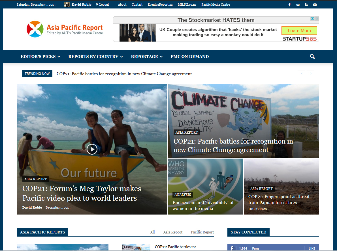
Task: Open Pacific Media Centre link
Action: coord(216,5)
